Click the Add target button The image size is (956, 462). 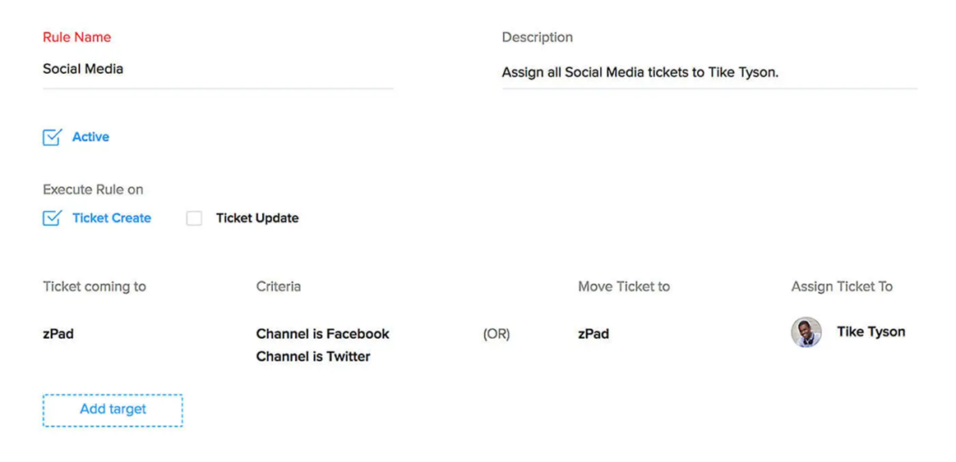coord(113,409)
